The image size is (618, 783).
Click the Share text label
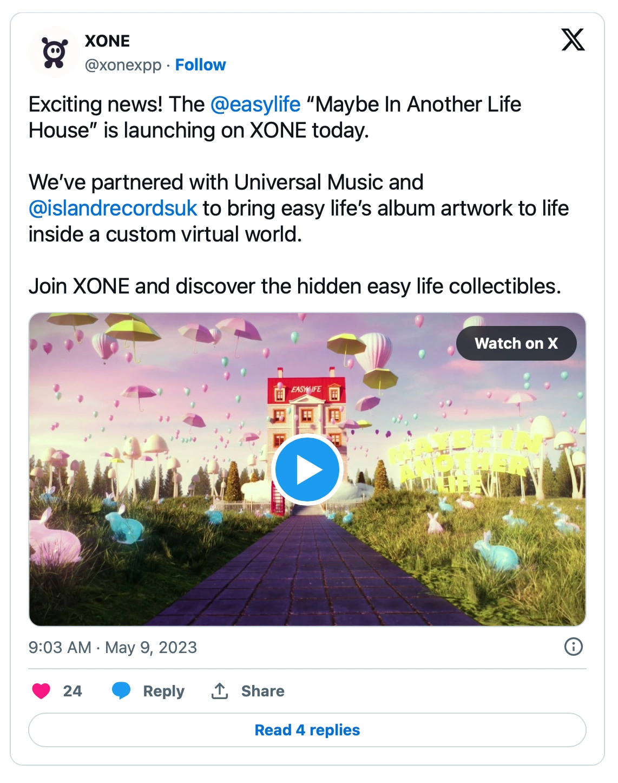click(x=262, y=691)
